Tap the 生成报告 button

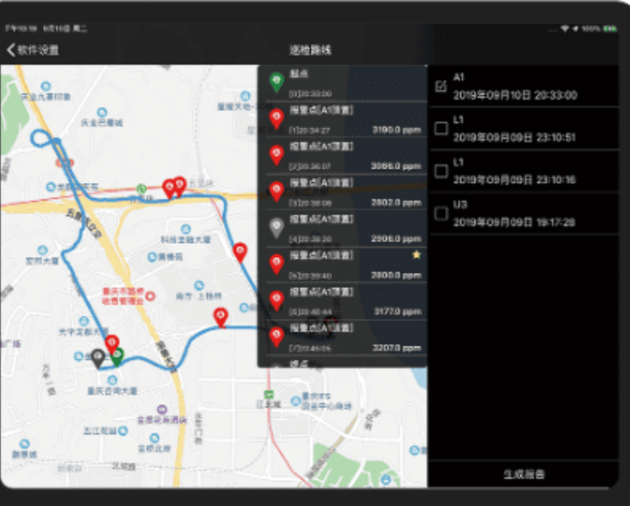524,474
